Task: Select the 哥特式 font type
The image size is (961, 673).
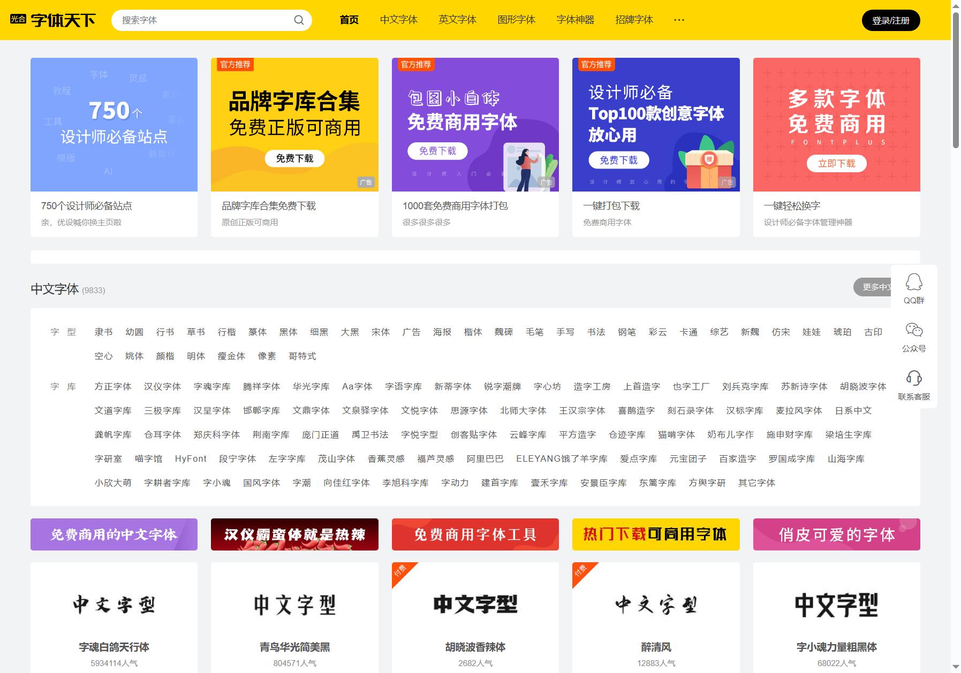Action: [x=302, y=356]
